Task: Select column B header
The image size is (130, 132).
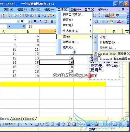Action: click(x=28, y=32)
